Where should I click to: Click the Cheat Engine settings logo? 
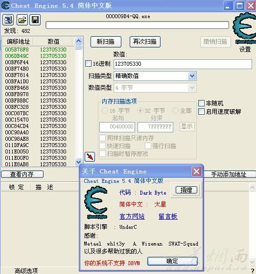(244, 28)
